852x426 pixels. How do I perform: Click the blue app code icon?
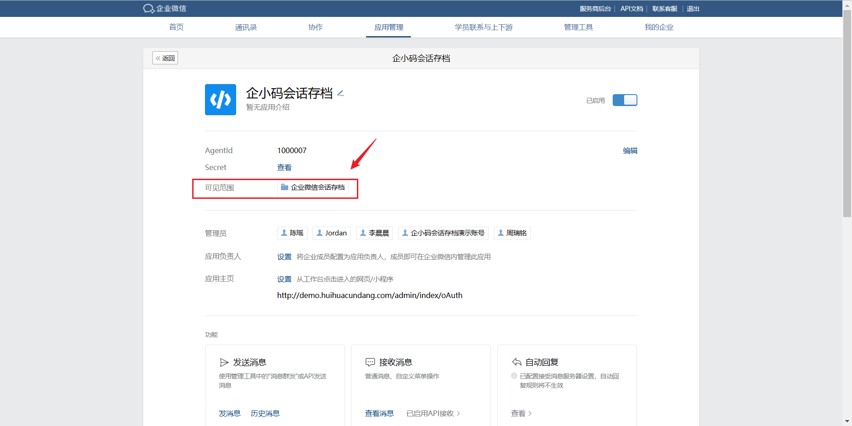221,100
